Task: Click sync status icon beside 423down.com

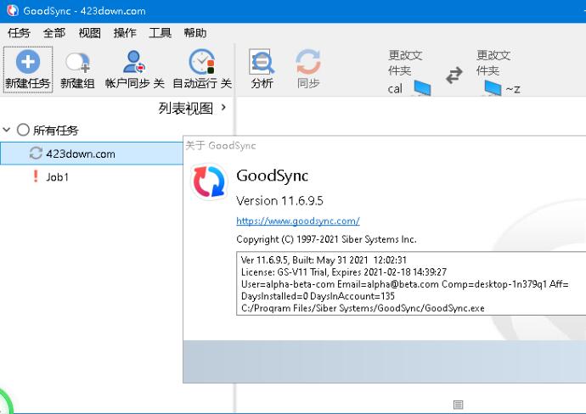Action: [x=36, y=153]
